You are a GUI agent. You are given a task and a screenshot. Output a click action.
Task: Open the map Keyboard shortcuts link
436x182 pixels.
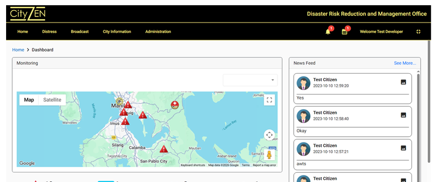193,165
